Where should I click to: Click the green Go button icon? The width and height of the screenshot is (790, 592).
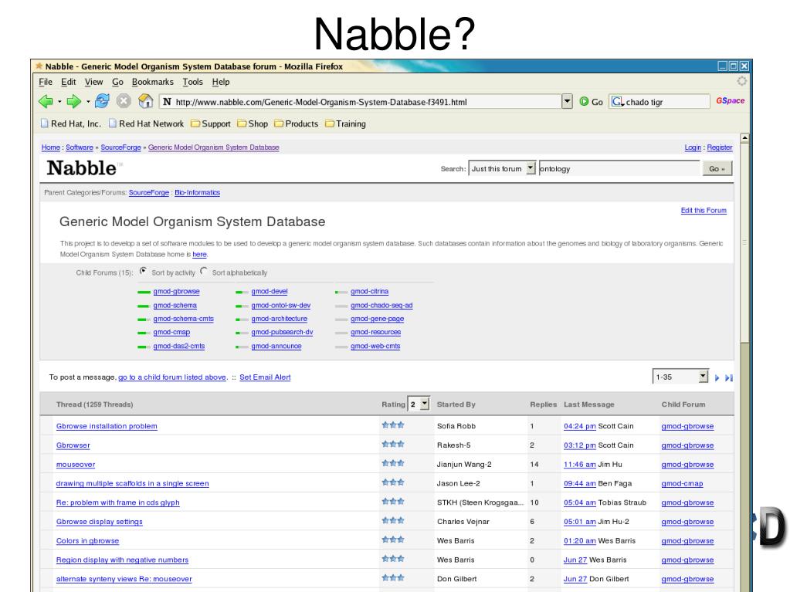pos(584,102)
